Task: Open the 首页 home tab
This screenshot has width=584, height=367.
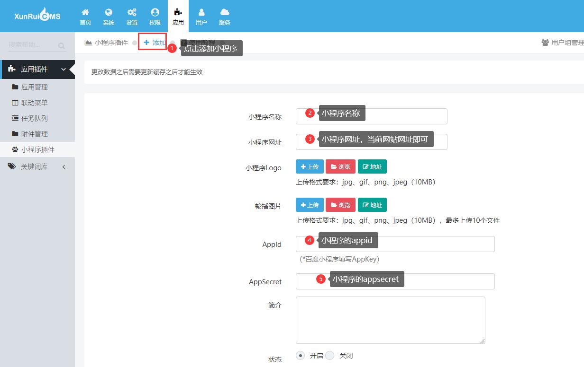Action: 85,17
